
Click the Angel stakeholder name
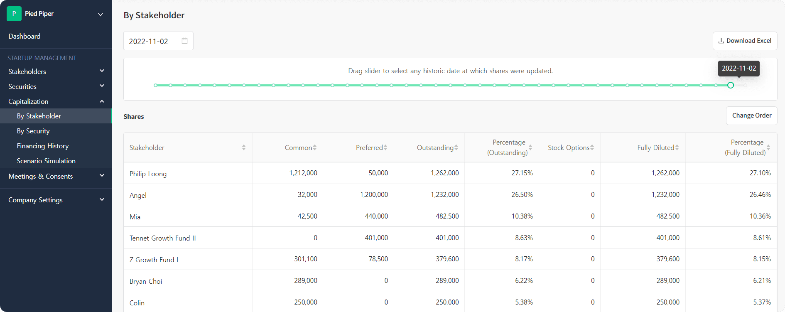click(138, 195)
